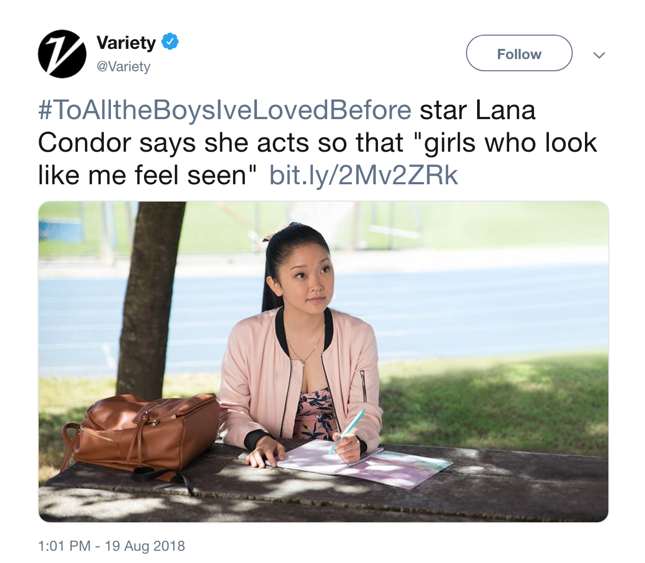This screenshot has height=563, width=645.
Task: Open the #ToAlltheBoysIveLovedBefore hashtag
Action: 224,110
